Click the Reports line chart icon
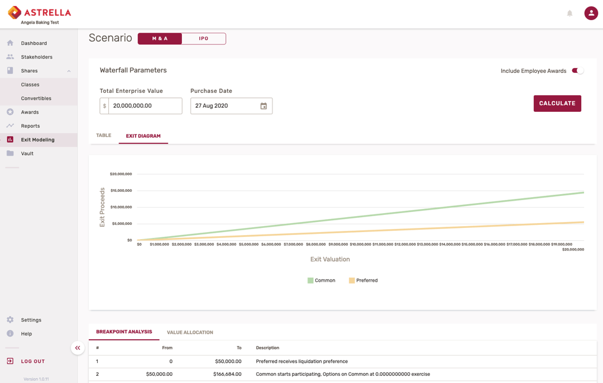 [10, 125]
